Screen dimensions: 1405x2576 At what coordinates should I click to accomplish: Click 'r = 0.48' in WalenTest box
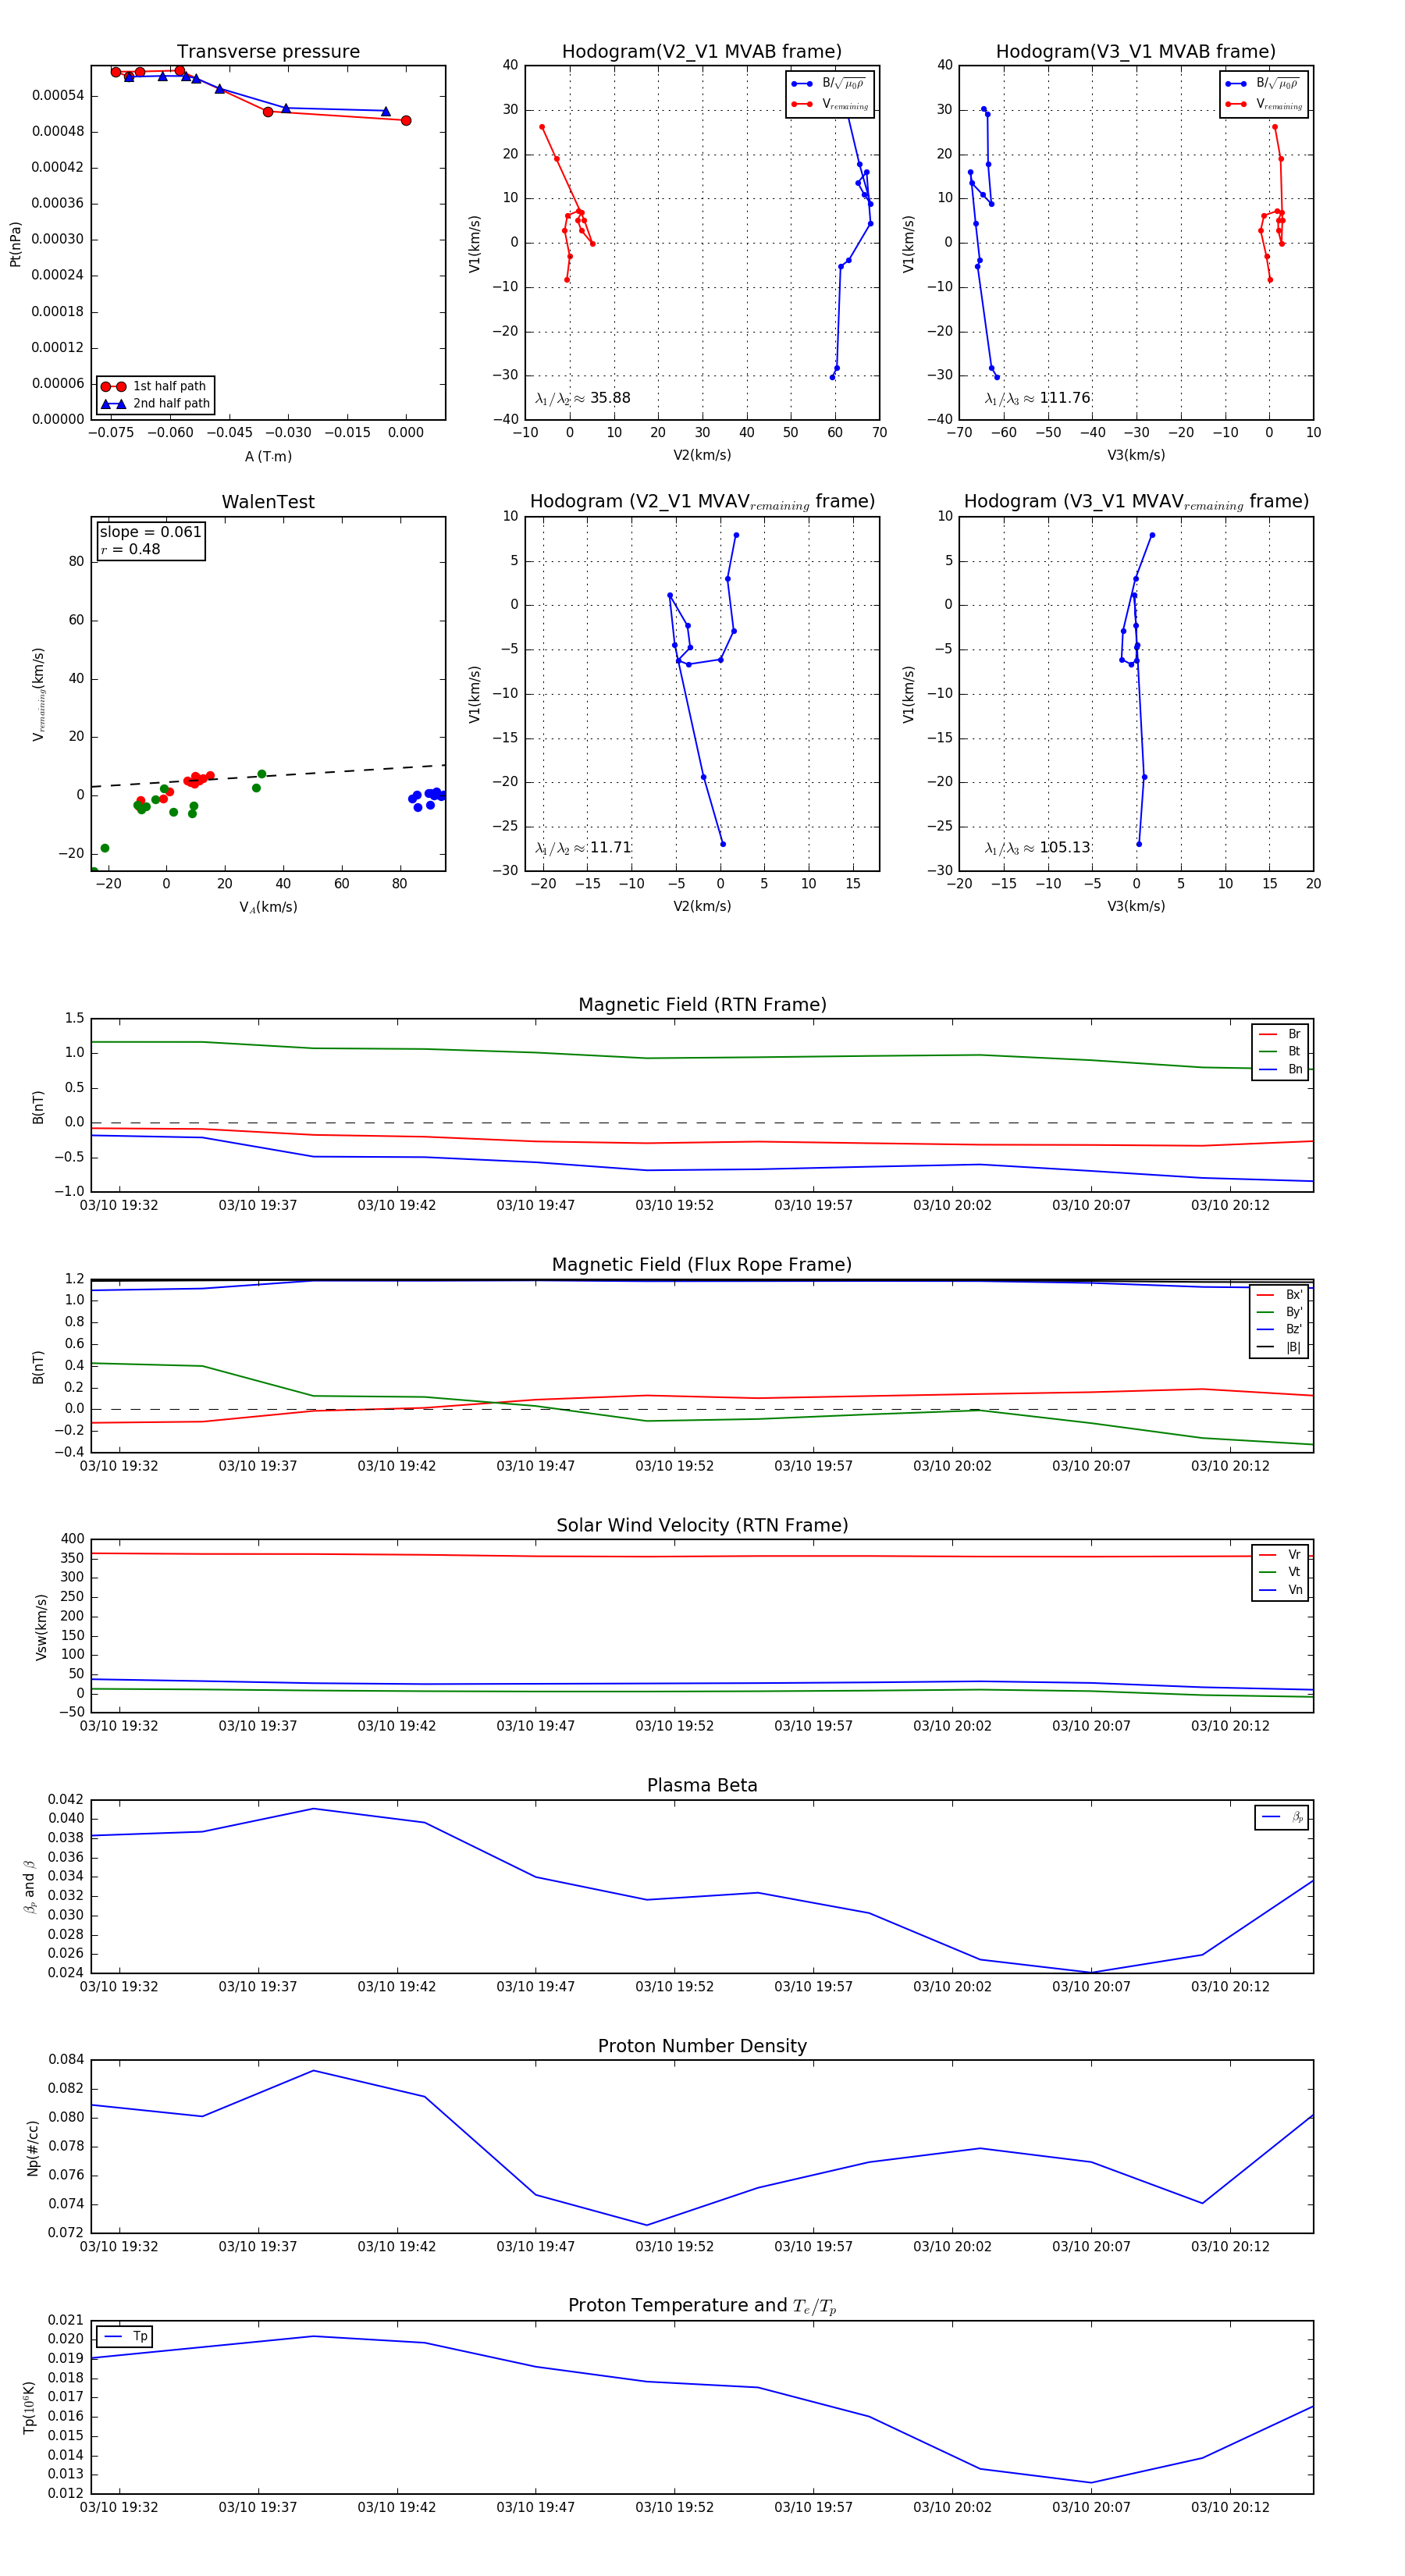[x=130, y=549]
